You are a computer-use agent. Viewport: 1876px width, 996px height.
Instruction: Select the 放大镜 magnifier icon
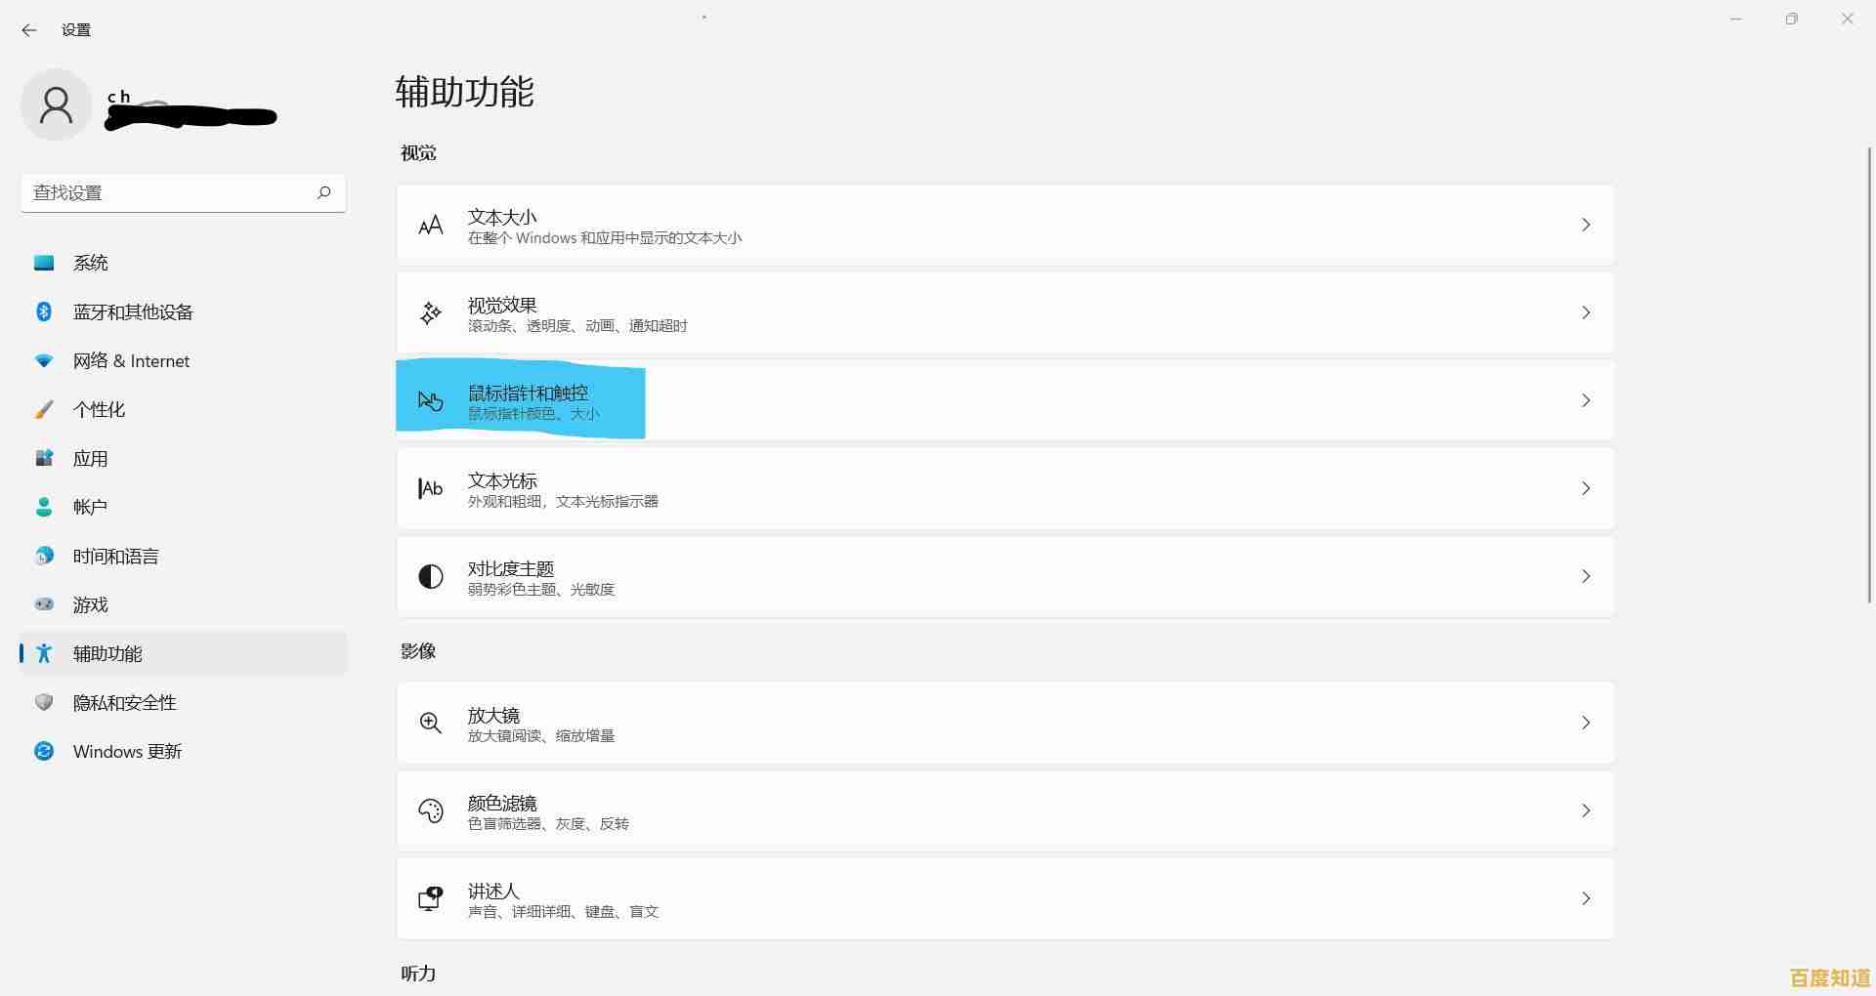[430, 723]
